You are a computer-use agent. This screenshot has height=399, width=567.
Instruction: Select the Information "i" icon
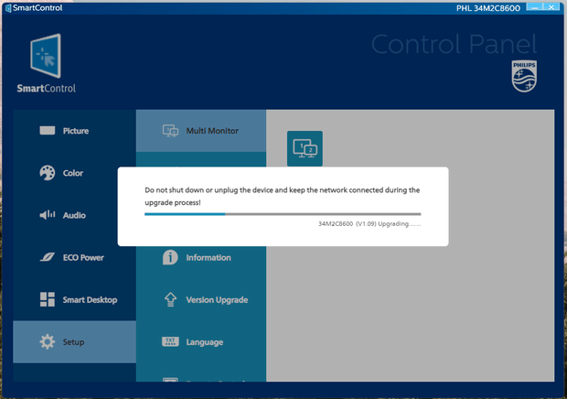[170, 257]
